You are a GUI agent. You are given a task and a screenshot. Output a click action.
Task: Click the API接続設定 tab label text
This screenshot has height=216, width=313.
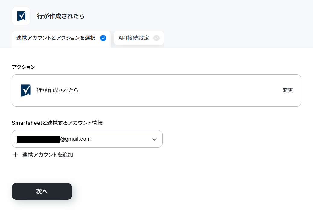[x=134, y=38]
